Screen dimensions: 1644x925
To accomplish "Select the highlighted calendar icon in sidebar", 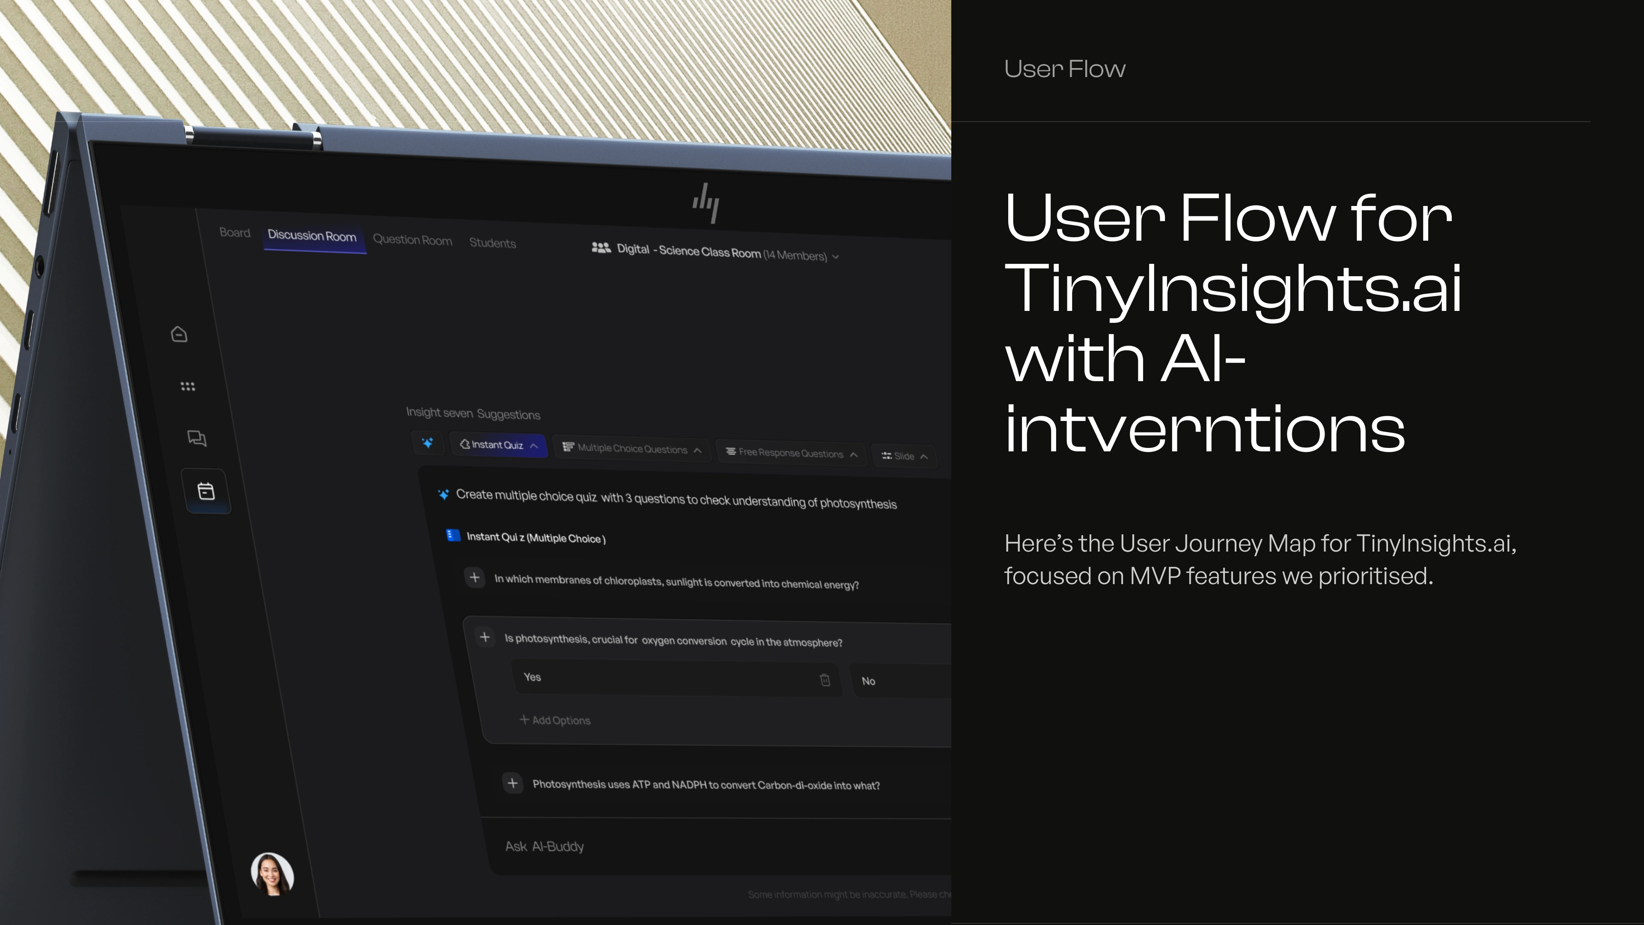I will (x=205, y=491).
